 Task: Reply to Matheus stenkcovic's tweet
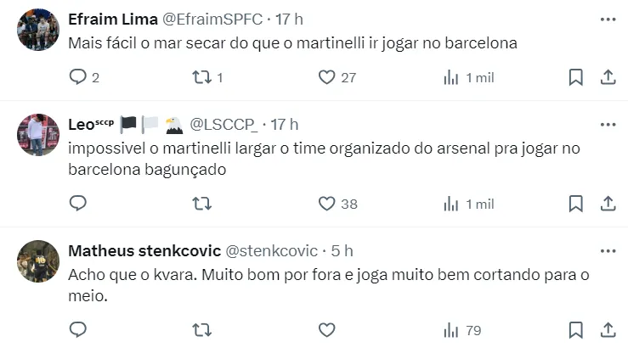click(x=78, y=329)
